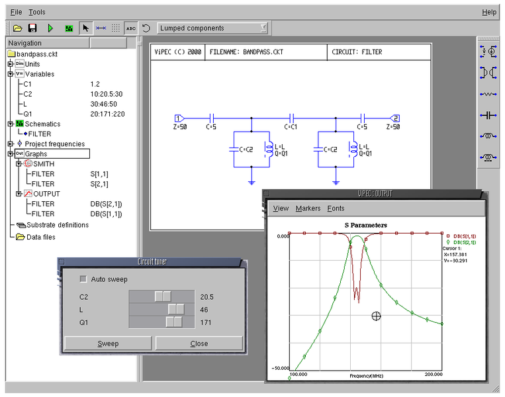Expand the Project frequencies node
Image resolution: width=505 pixels, height=397 pixels.
pyautogui.click(x=11, y=144)
